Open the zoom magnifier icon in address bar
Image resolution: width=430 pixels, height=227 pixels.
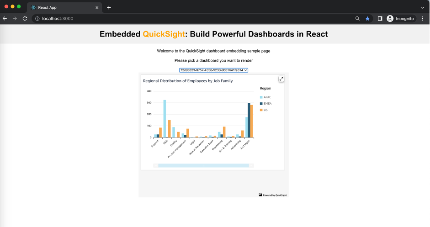point(357,19)
